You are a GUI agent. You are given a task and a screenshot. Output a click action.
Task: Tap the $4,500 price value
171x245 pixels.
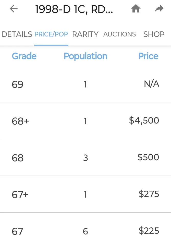click(144, 120)
